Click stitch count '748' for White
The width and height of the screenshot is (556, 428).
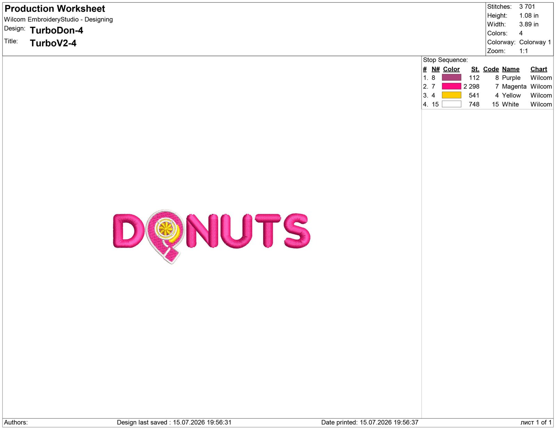pos(474,104)
